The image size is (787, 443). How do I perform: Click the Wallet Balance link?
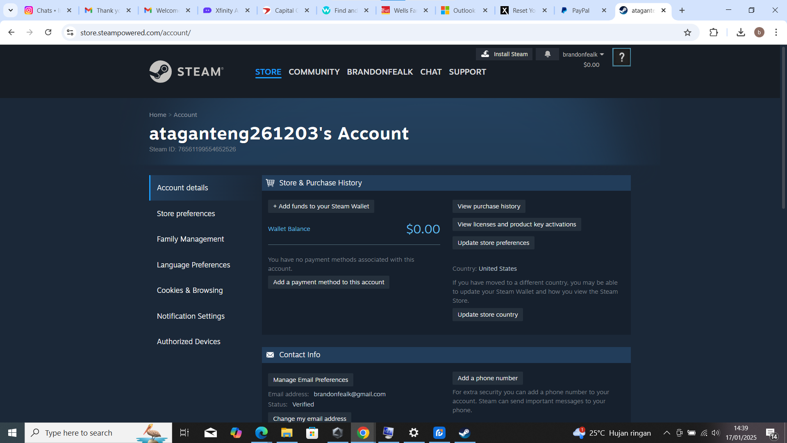pos(289,229)
